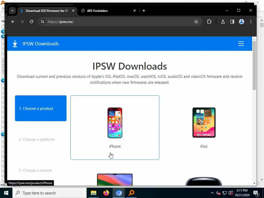The image size is (264, 198).
Task: Select step 3 Choose a version
Action: [36, 170]
